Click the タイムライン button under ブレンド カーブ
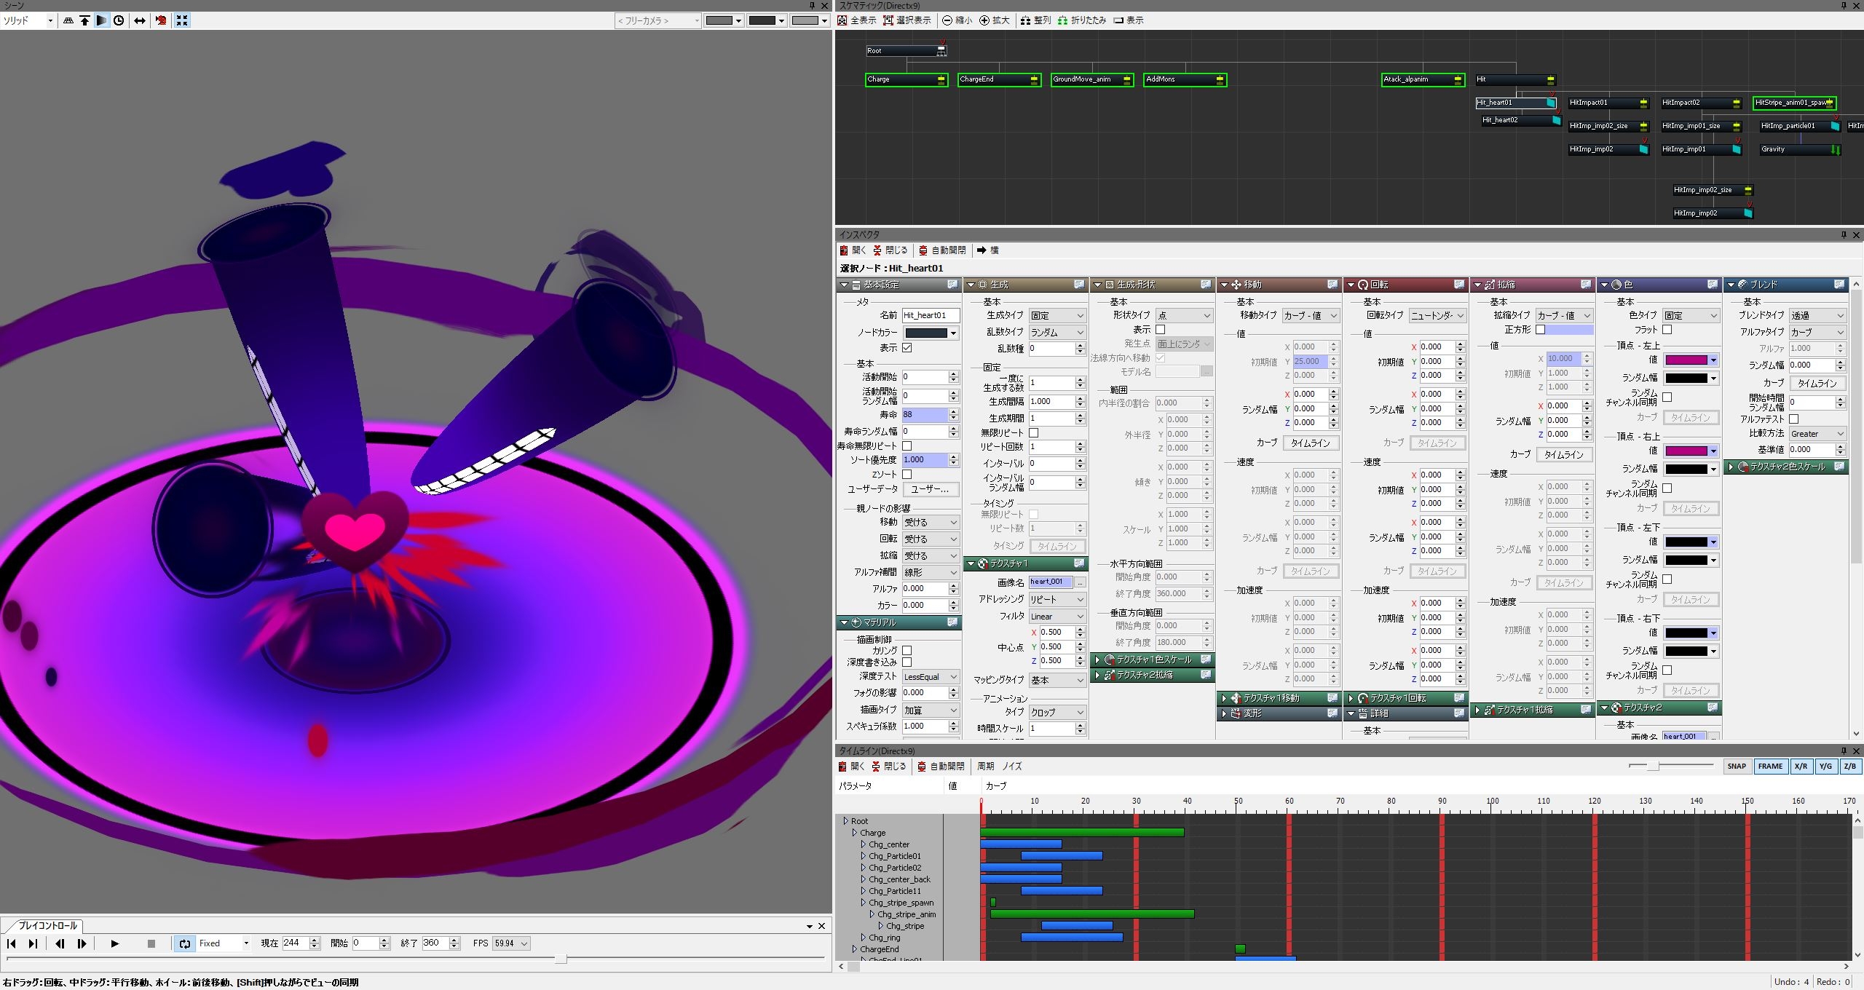Viewport: 1864px width, 990px height. point(1817,384)
